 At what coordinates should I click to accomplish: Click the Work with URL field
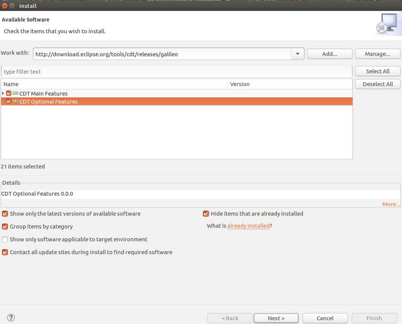click(162, 54)
